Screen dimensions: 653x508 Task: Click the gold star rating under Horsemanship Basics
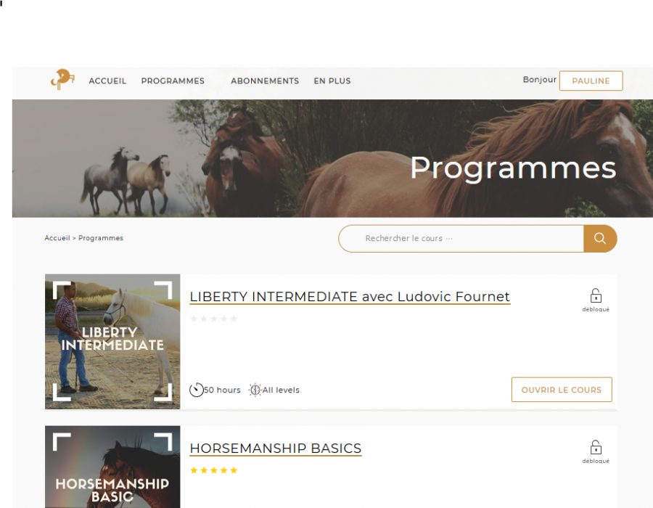tap(213, 470)
